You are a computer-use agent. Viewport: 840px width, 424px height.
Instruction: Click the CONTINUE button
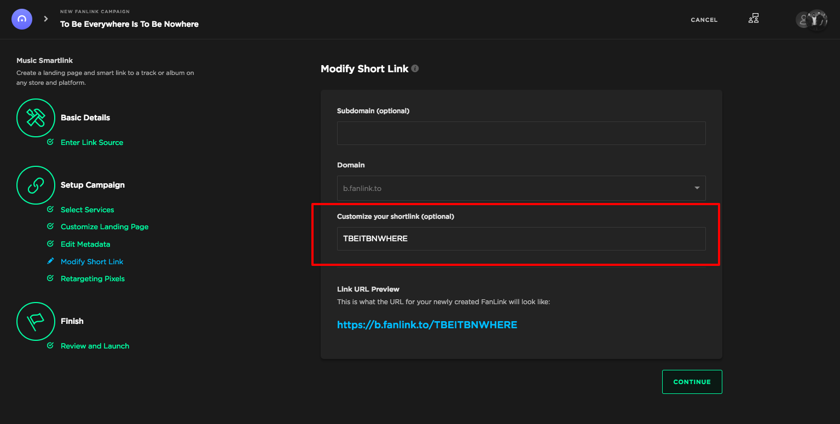[692, 382]
